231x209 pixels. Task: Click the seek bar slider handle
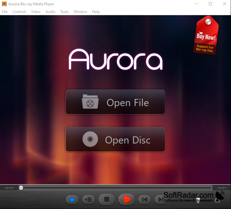click(x=21, y=188)
